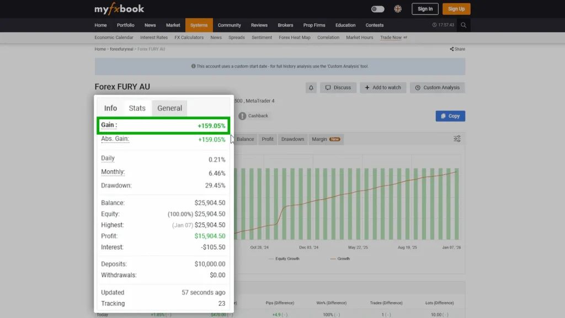The width and height of the screenshot is (565, 318).
Task: Select the Drawdown chart tab
Action: pyautogui.click(x=292, y=139)
